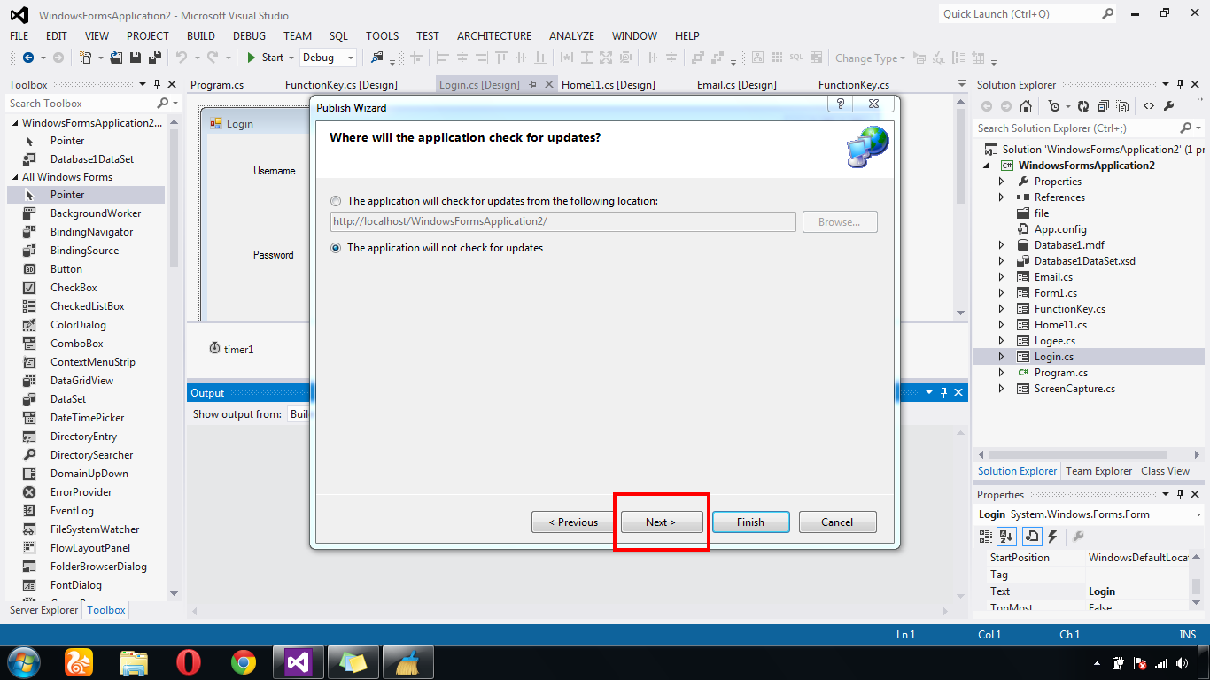Open the BUILD menu
Image resolution: width=1210 pixels, height=680 pixels.
pyautogui.click(x=200, y=36)
